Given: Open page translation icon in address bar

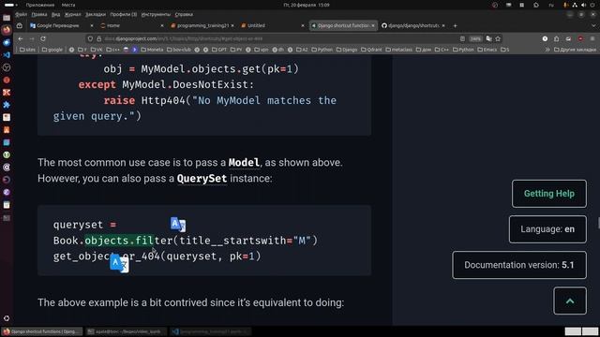Looking at the screenshot, I should (x=488, y=38).
